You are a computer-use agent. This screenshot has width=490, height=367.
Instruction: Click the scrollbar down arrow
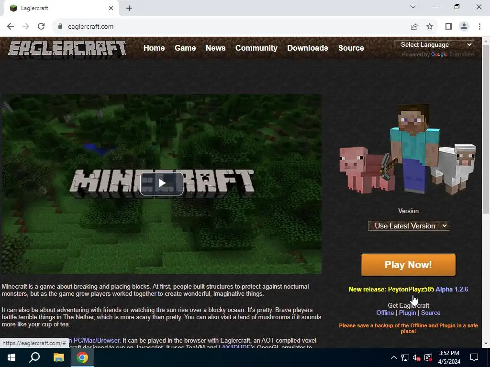click(486, 344)
